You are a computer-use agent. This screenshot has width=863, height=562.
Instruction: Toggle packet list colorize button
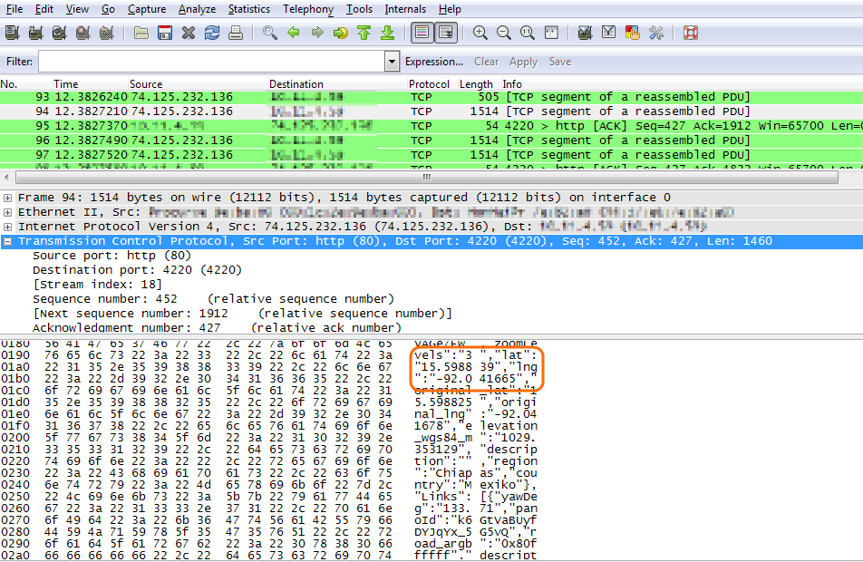click(421, 33)
